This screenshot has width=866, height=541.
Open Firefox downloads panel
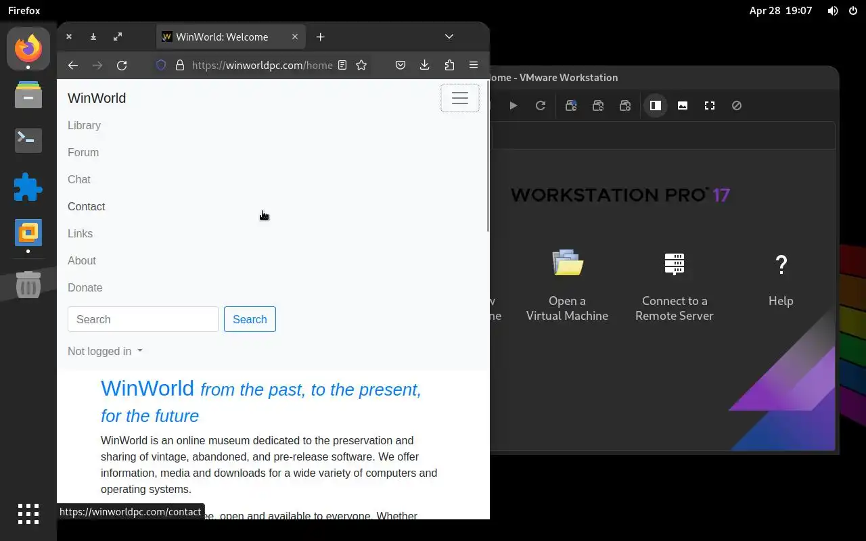(x=424, y=65)
